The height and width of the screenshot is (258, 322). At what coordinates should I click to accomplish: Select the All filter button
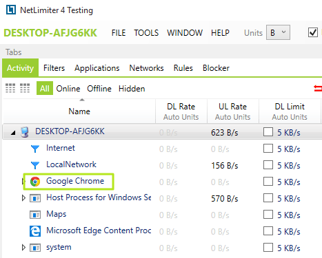click(x=45, y=88)
